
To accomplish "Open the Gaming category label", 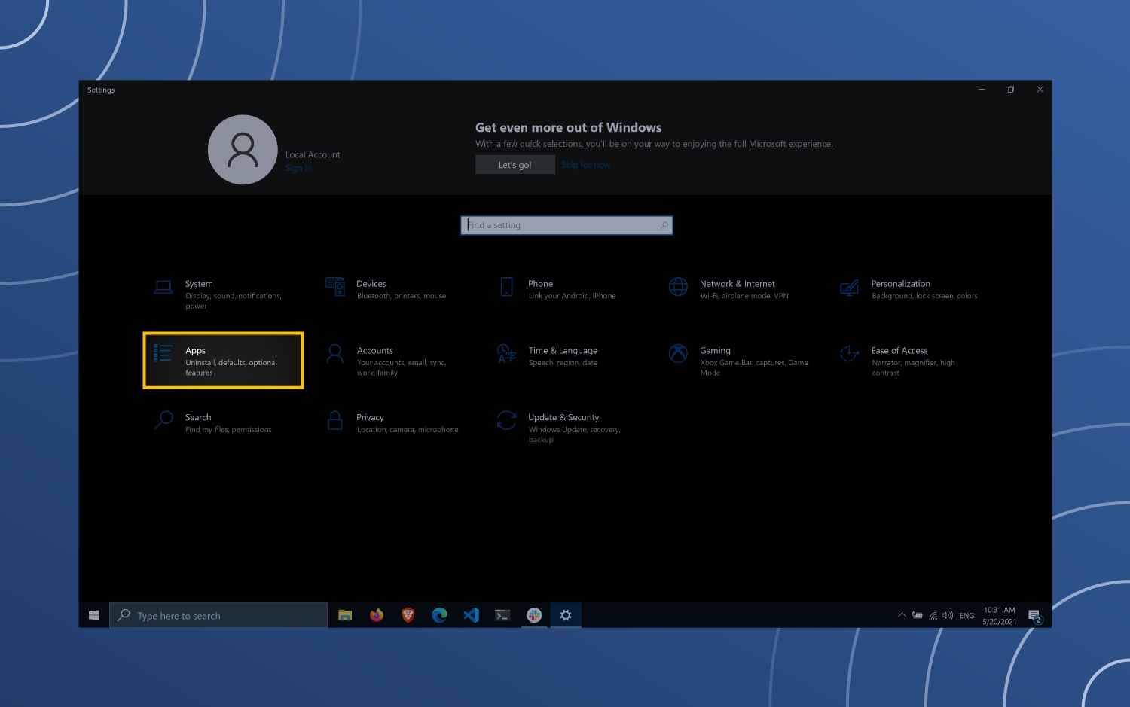I will pos(715,351).
